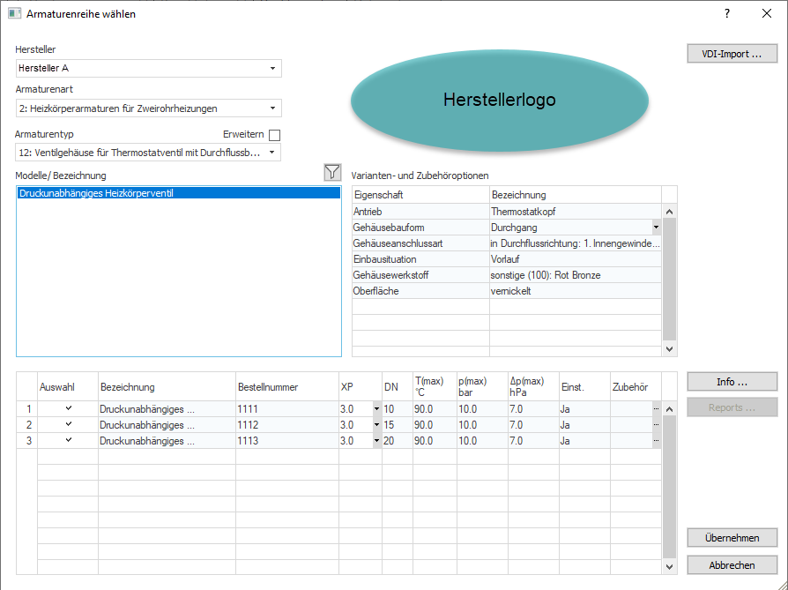The height and width of the screenshot is (590, 788).
Task: Click the vernickelt value for Oberfläche
Action: tap(576, 291)
